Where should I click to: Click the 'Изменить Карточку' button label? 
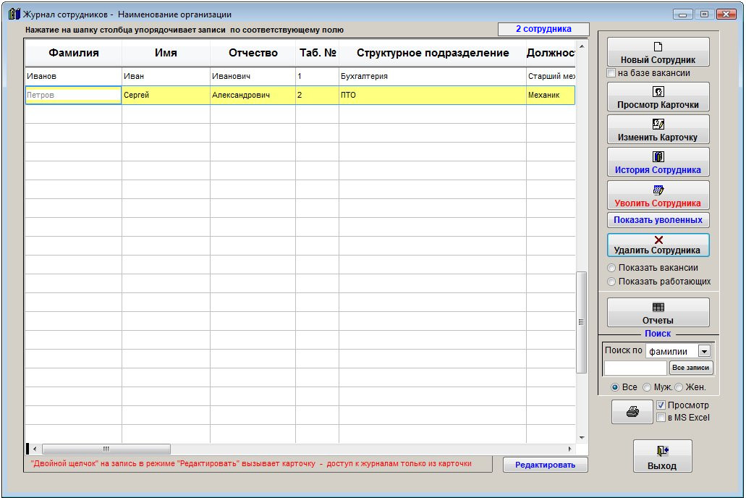[x=658, y=138]
